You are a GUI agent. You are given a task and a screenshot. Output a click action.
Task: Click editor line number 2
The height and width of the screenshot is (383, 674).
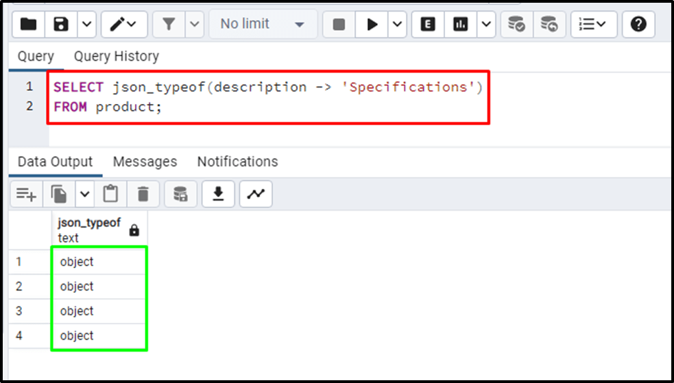pyautogui.click(x=29, y=106)
